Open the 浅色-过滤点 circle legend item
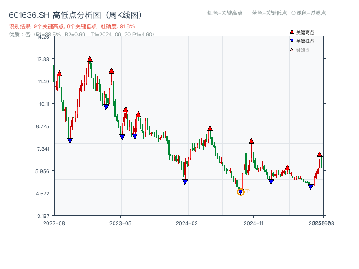This screenshot has width=359, height=269. 308,13
